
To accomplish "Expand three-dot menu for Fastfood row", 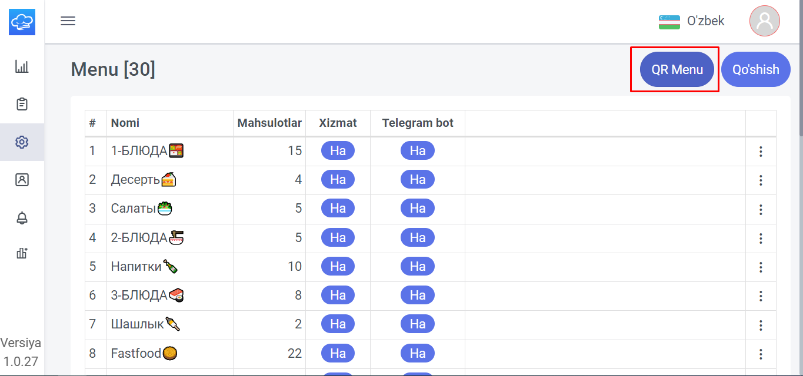I will pyautogui.click(x=761, y=354).
